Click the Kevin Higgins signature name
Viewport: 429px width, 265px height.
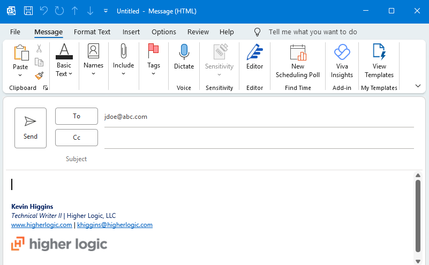32,207
